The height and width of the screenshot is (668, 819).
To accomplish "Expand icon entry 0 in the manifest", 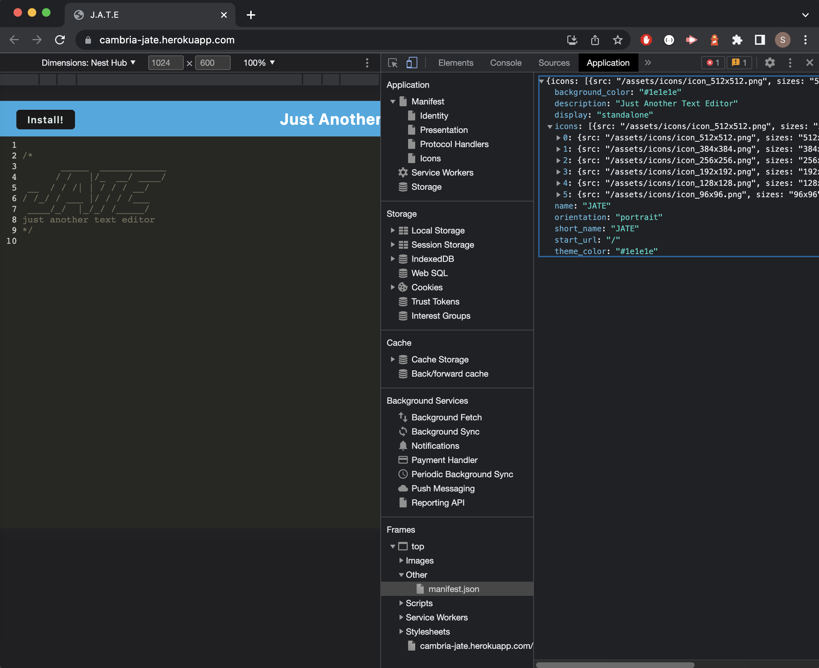I will pyautogui.click(x=559, y=138).
